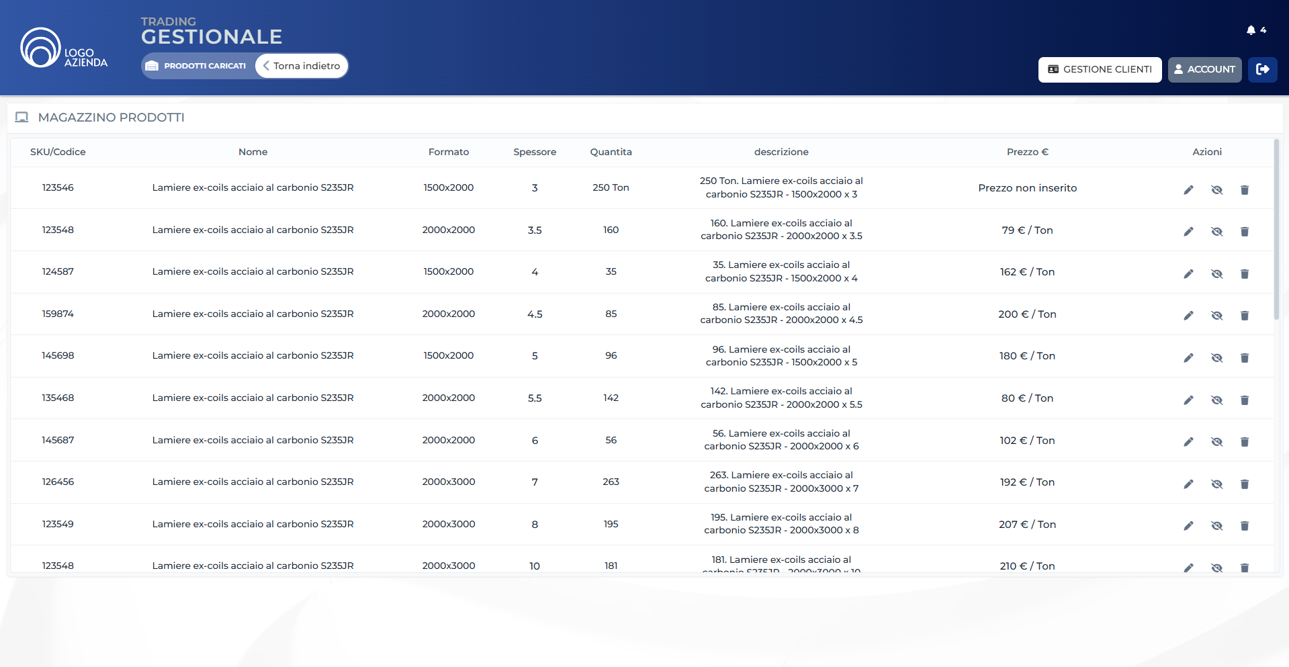This screenshot has height=667, width=1289.
Task: Hide the 102 € / Ton product
Action: click(1216, 442)
